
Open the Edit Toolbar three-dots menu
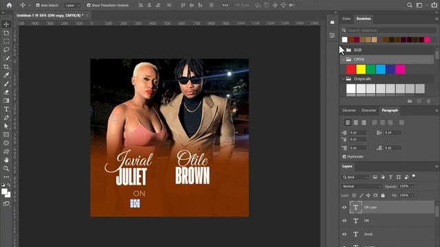coord(6,177)
